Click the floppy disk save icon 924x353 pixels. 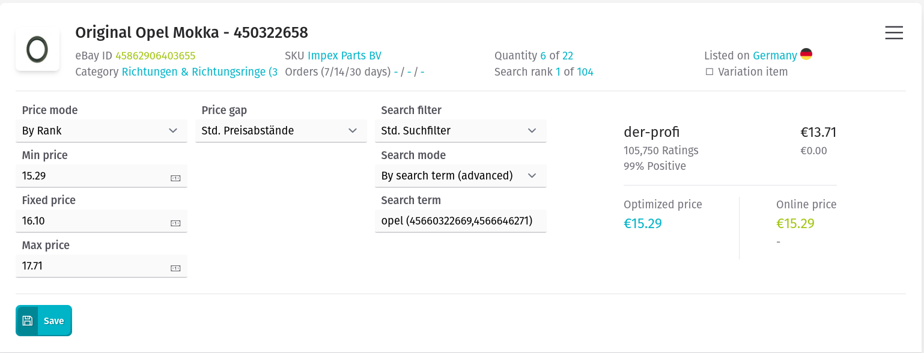(x=27, y=321)
